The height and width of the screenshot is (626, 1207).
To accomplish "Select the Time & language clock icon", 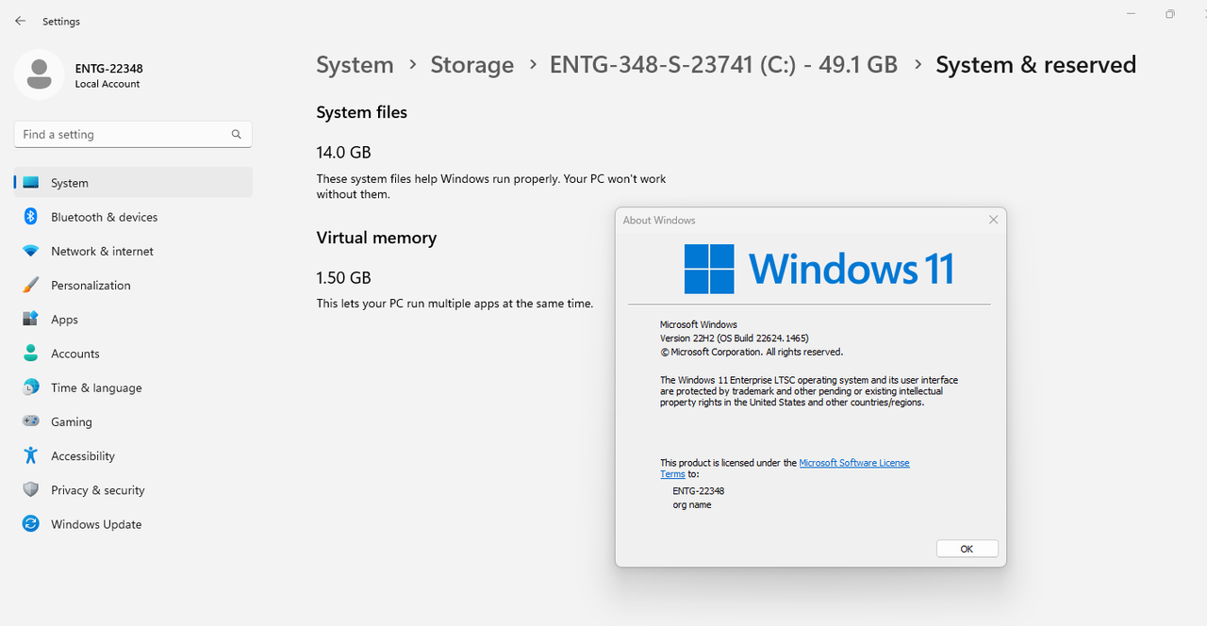I will 31,387.
